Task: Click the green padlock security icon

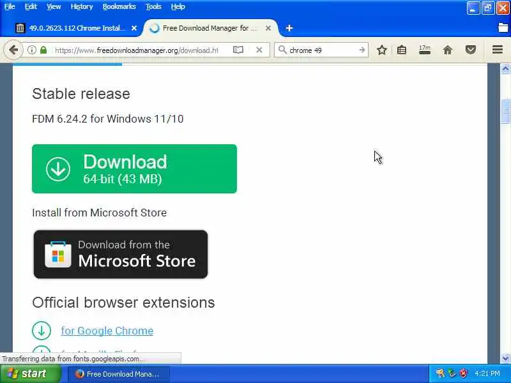Action: pos(43,50)
